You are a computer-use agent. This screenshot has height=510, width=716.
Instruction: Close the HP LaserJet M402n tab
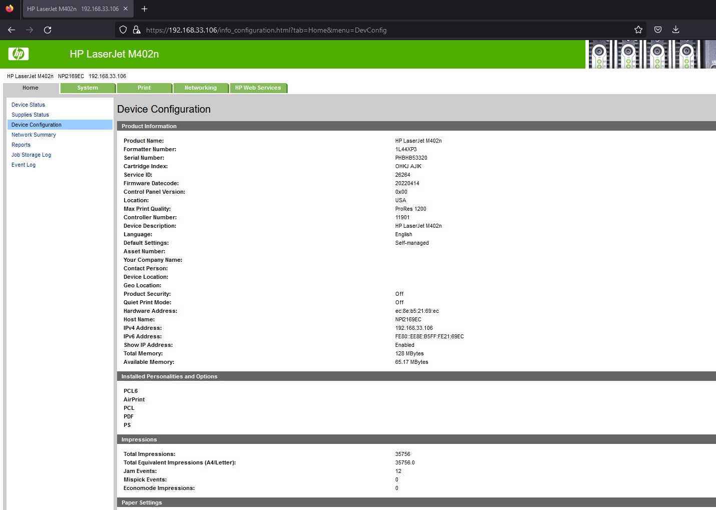pos(126,9)
